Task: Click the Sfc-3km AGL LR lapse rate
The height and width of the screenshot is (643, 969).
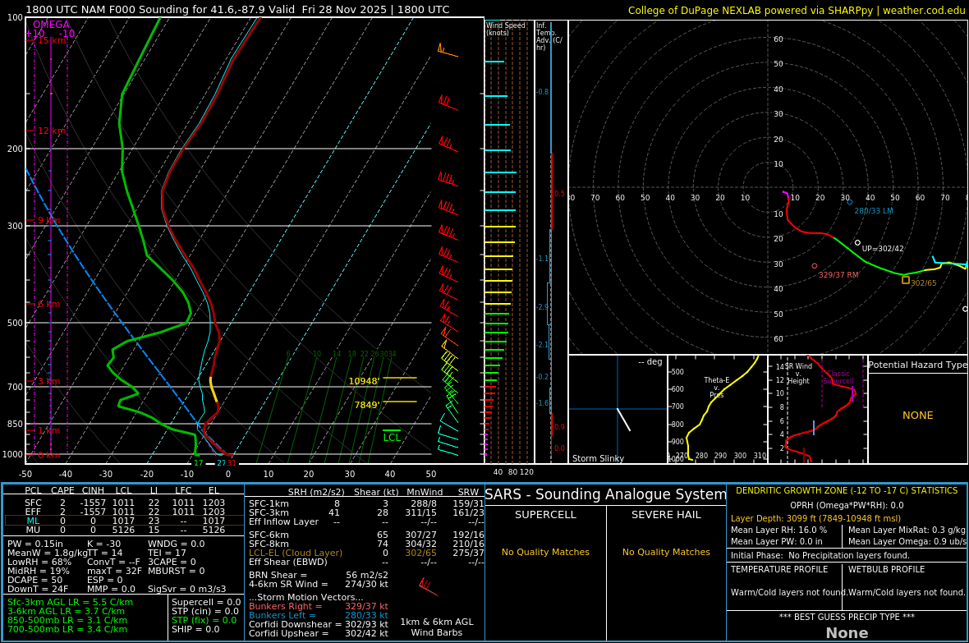Action: click(70, 602)
